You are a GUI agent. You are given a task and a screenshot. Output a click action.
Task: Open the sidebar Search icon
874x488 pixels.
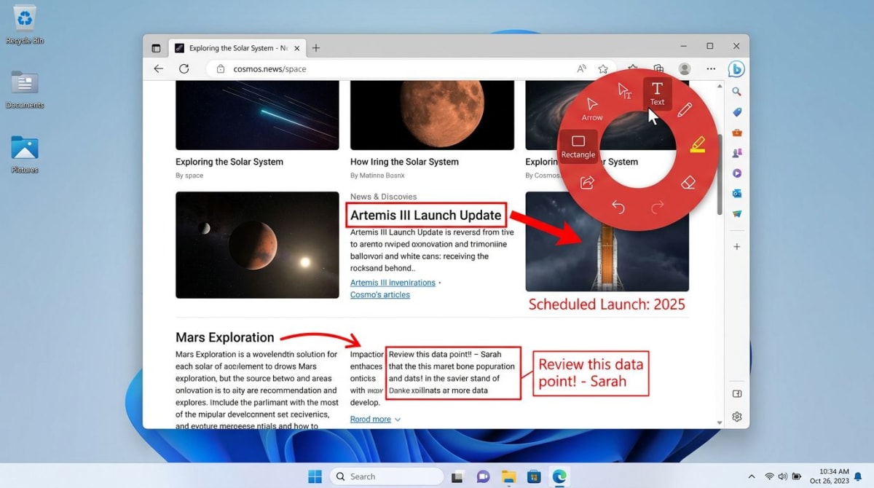737,92
